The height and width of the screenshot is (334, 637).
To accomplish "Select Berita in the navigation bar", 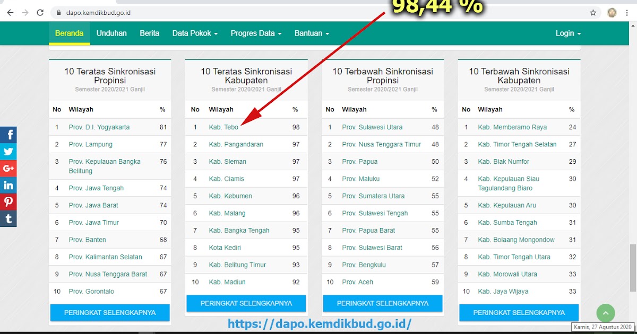I will 149,33.
